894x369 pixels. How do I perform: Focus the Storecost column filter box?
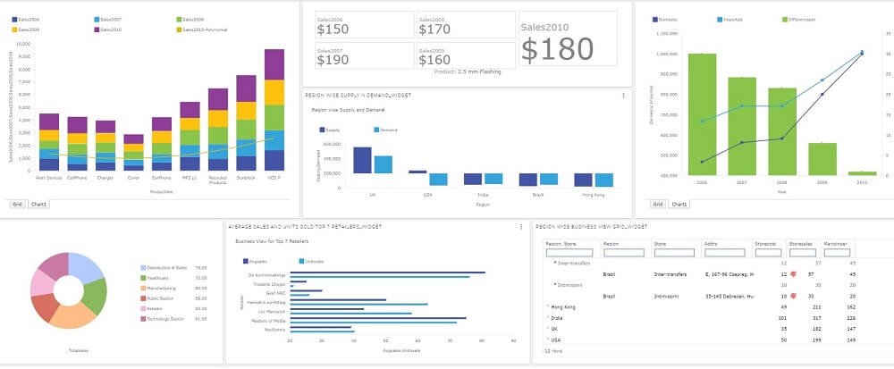point(768,253)
